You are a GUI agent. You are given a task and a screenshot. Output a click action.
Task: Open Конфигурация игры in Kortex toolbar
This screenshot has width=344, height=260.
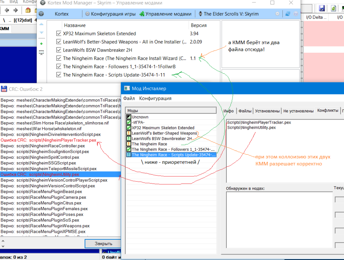click(x=110, y=14)
